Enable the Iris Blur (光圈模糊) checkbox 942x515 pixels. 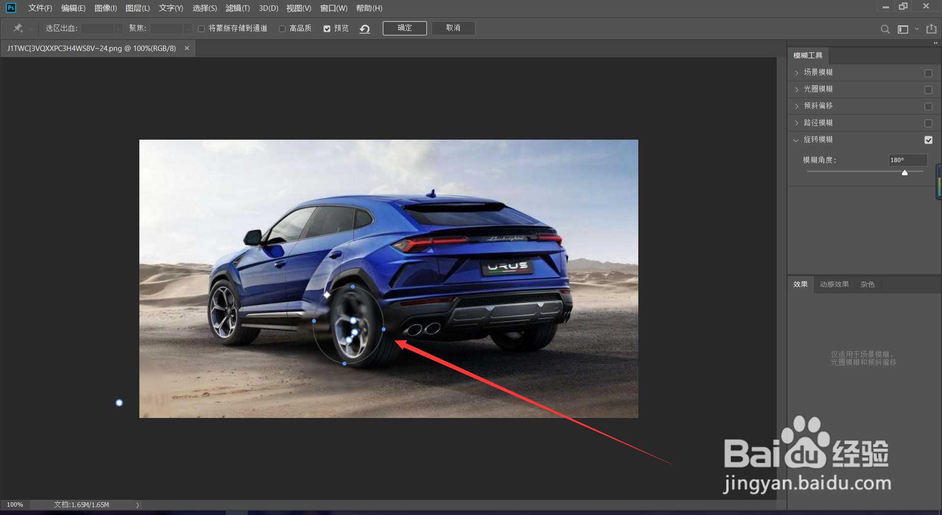coord(928,90)
